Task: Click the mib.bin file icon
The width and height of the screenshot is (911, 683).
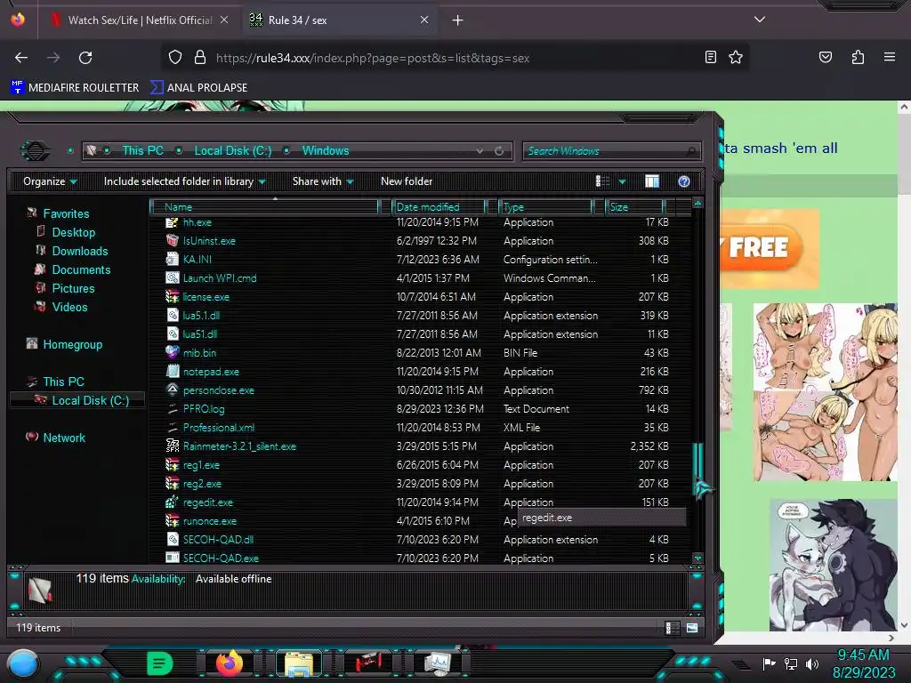Action: click(x=172, y=352)
